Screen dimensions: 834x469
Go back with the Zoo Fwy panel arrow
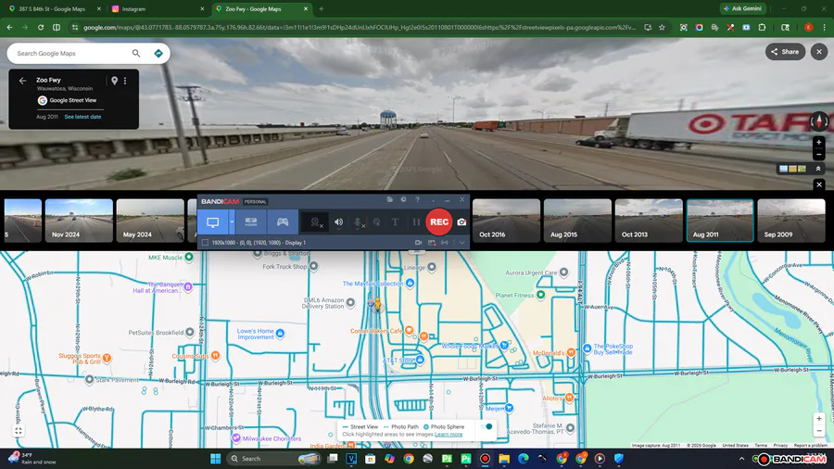click(x=22, y=81)
